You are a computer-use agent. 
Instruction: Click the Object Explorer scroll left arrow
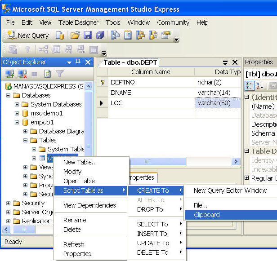[x=7, y=230]
